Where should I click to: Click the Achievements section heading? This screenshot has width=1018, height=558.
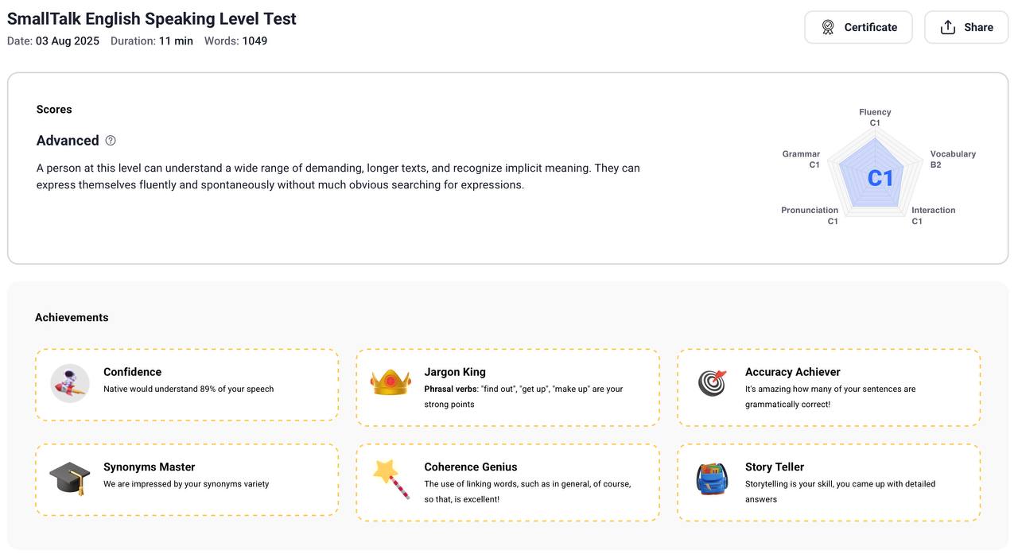pos(72,317)
